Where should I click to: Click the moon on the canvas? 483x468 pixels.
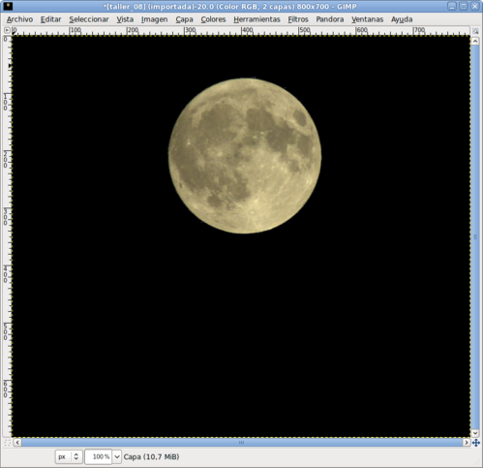click(245, 156)
